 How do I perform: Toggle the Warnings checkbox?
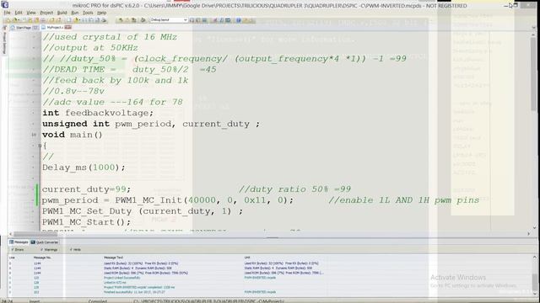(x=49, y=250)
